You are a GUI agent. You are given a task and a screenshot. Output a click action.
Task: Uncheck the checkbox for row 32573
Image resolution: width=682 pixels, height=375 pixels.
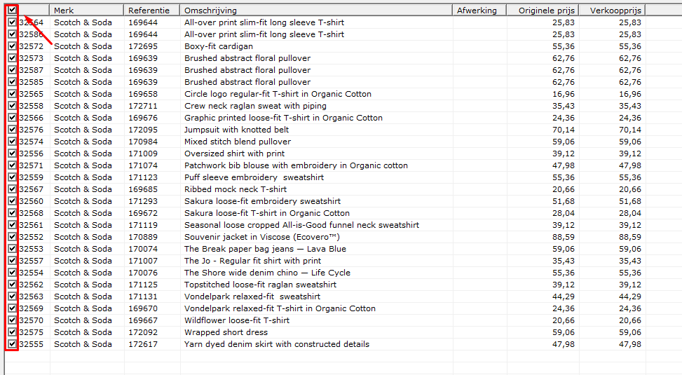pos(12,58)
